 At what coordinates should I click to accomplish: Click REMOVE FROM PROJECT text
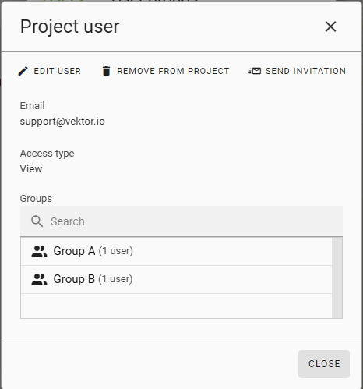click(x=173, y=71)
